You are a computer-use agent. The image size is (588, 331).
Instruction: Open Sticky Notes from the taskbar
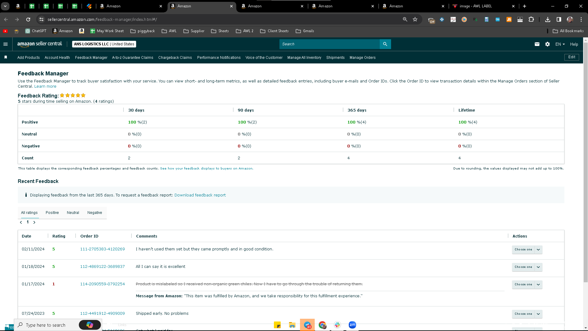click(277, 325)
